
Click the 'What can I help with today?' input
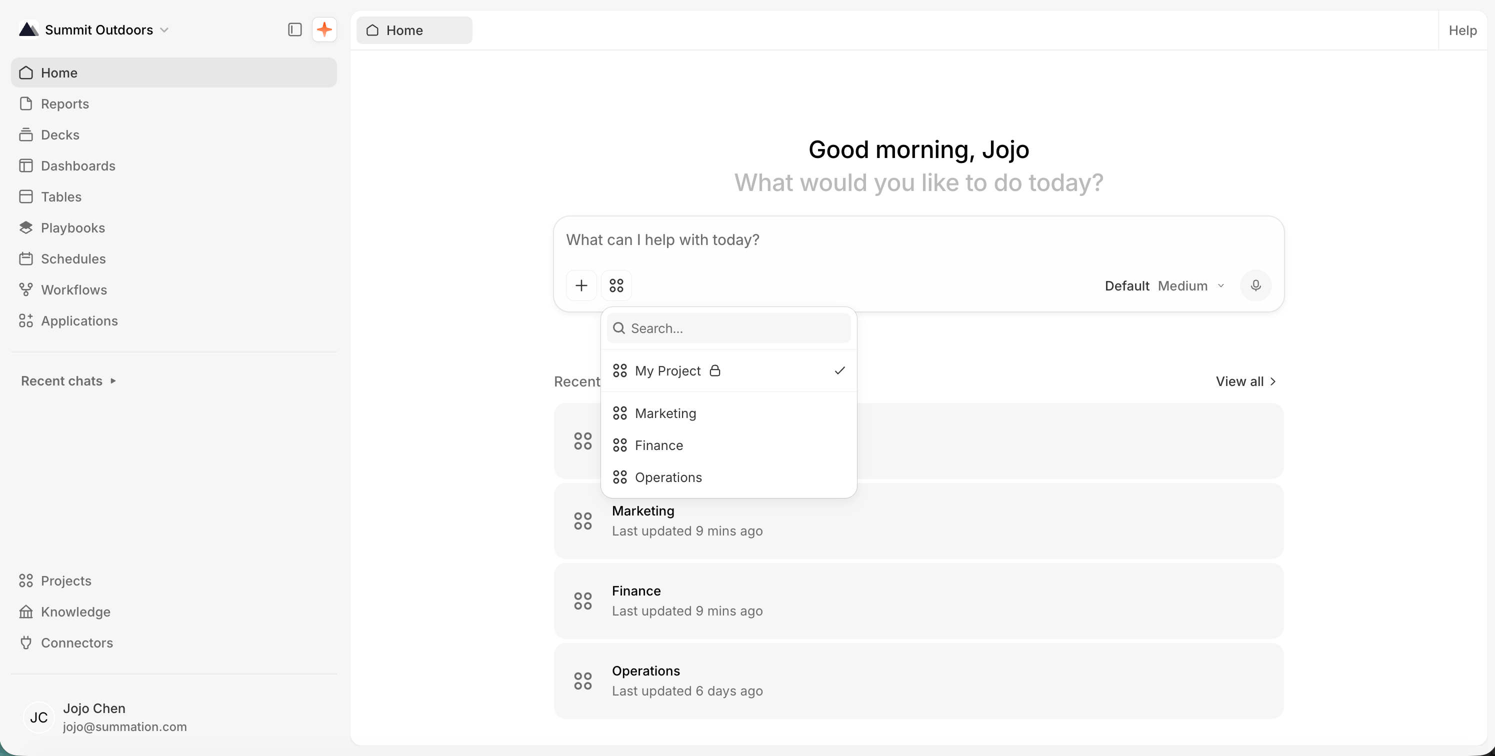tap(918, 239)
